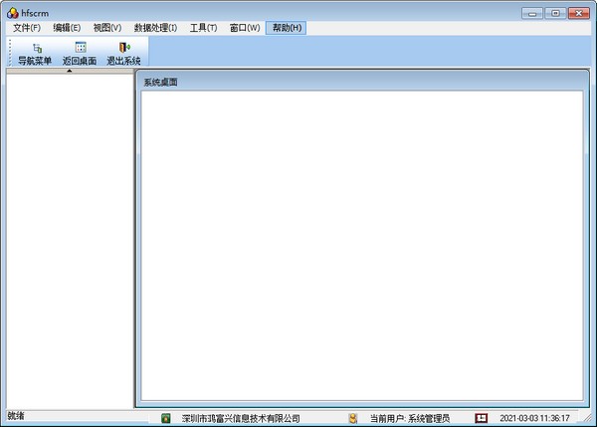The height and width of the screenshot is (427, 597).
Task: Select the 系统桌面 panel header
Action: pos(160,82)
